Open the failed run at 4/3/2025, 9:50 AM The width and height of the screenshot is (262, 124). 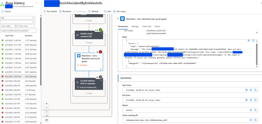pyautogui.click(x=19, y=81)
